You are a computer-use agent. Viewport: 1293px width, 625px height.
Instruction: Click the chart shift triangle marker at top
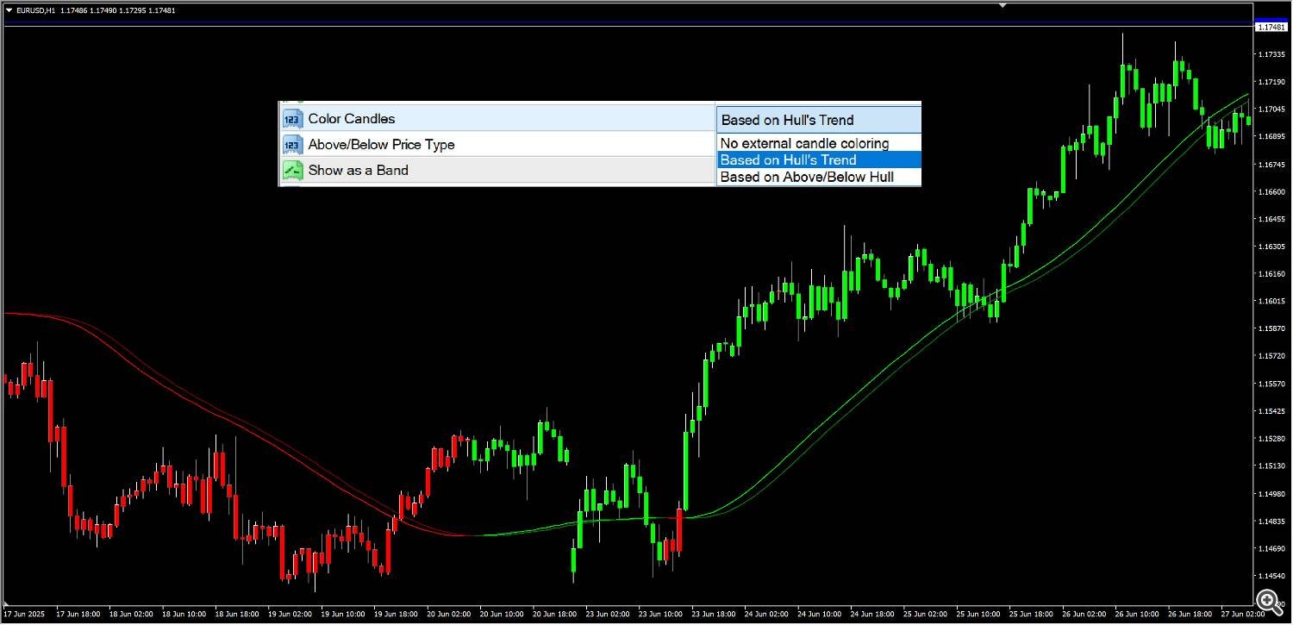[x=1003, y=5]
